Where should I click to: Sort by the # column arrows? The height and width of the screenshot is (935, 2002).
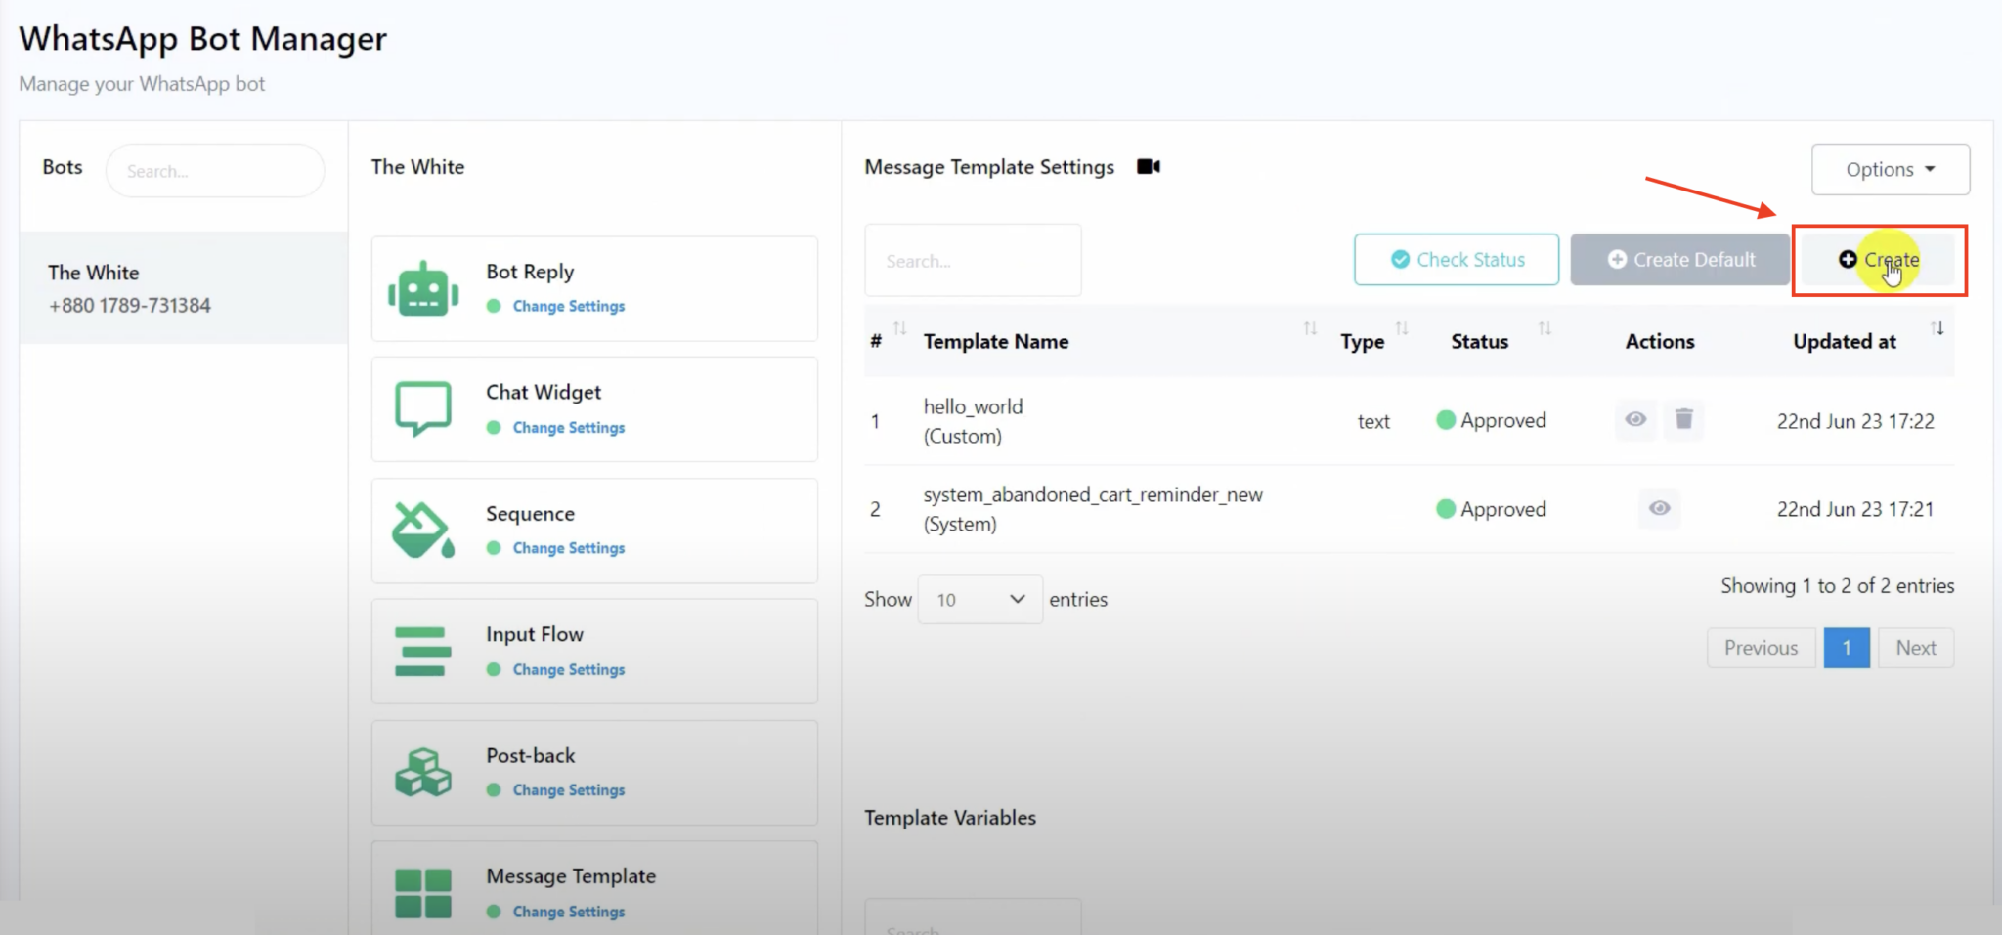coord(900,328)
